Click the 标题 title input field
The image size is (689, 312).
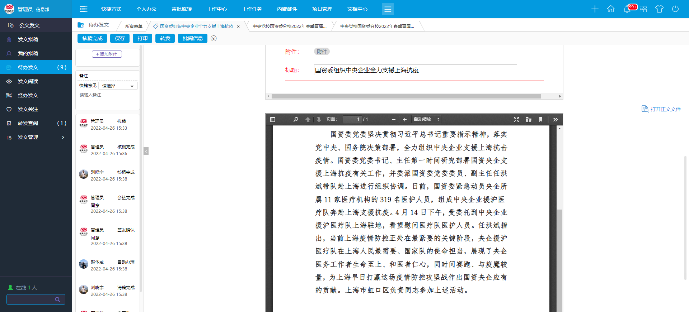tap(415, 70)
